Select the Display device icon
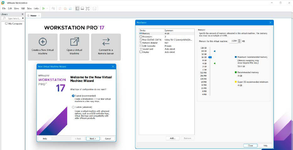 point(141,52)
